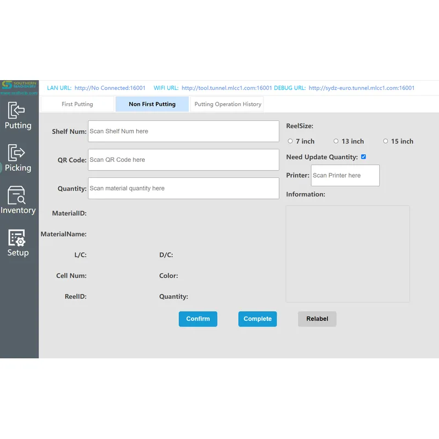Click the Confirm button
439x439 pixels.
pos(198,319)
